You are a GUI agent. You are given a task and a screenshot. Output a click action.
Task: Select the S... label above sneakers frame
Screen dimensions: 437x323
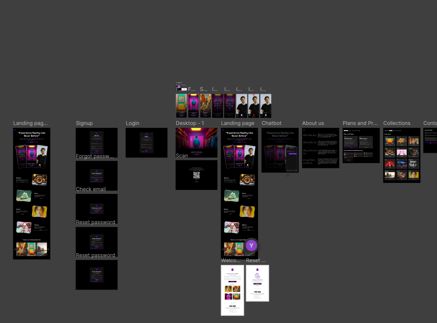[204, 90]
